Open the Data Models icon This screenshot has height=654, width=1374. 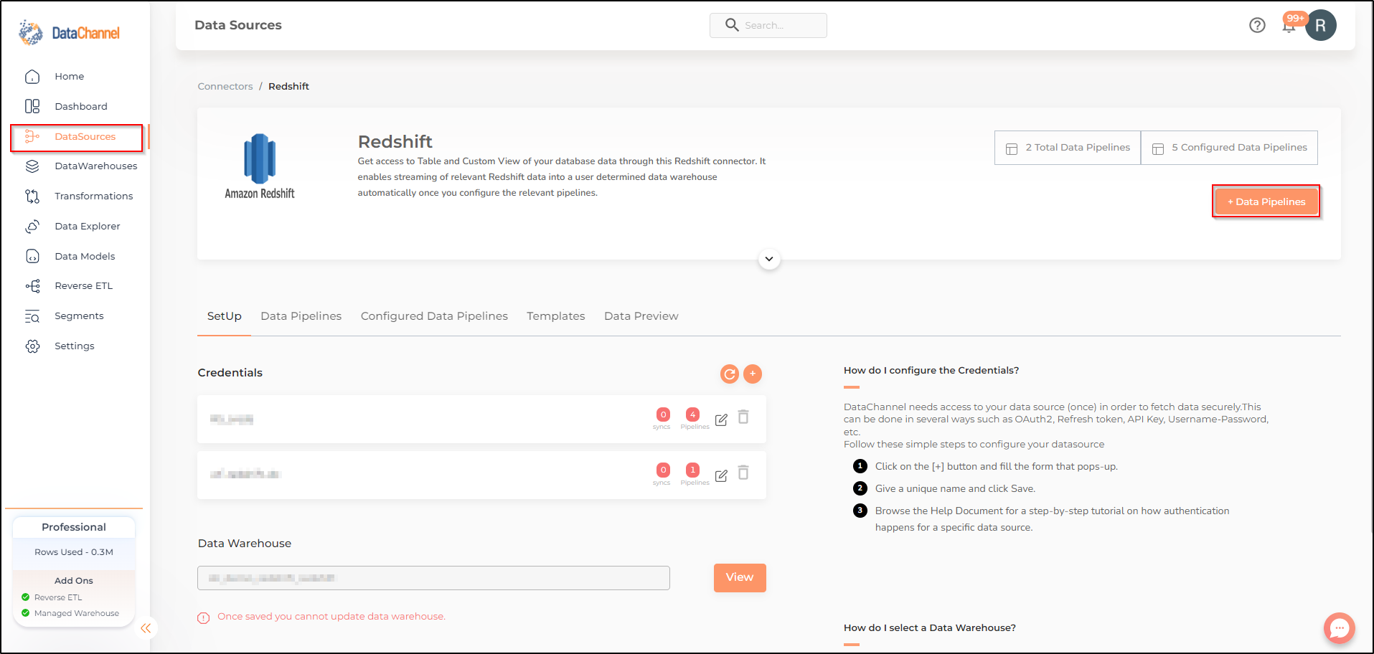[32, 256]
